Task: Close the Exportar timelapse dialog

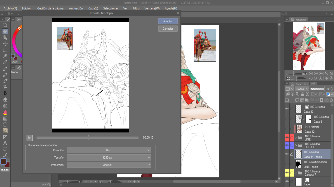Action: (x=178, y=13)
